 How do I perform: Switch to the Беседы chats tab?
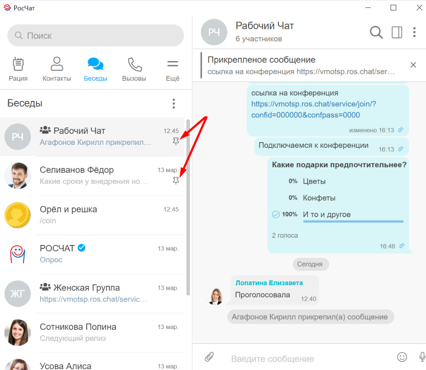click(95, 69)
